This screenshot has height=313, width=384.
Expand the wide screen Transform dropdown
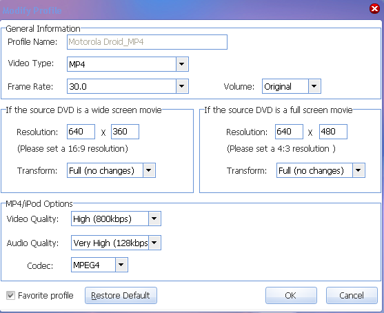tap(149, 170)
